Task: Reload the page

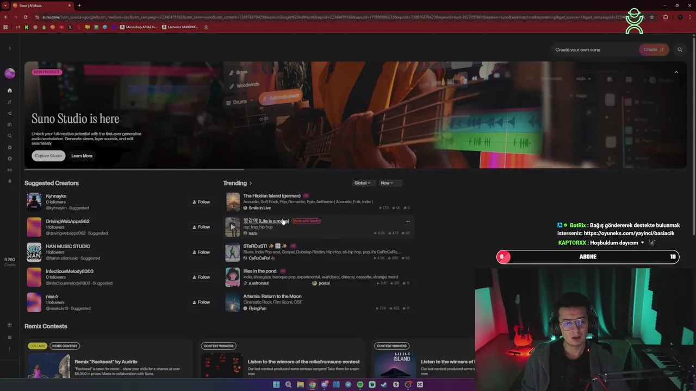Action: coord(26,17)
